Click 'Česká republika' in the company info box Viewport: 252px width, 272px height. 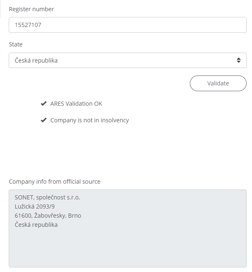point(36,225)
